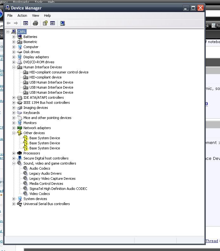Select Legacy Audio Drivers entry

click(46, 173)
